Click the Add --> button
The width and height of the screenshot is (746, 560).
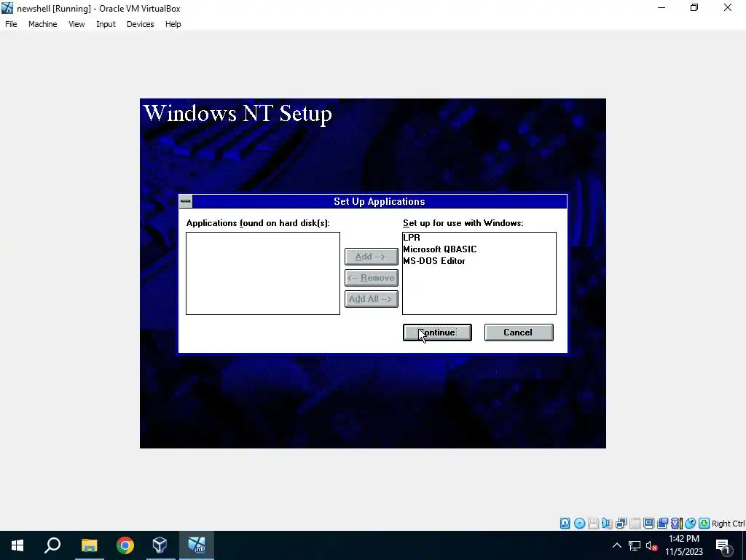371,257
